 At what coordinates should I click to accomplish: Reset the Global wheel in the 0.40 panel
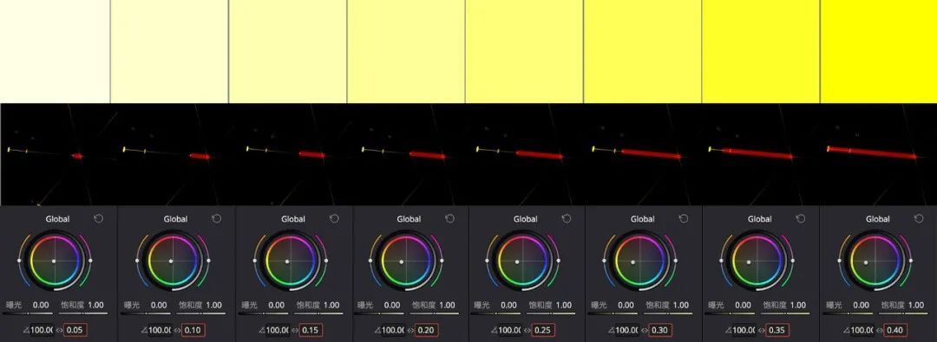click(918, 219)
